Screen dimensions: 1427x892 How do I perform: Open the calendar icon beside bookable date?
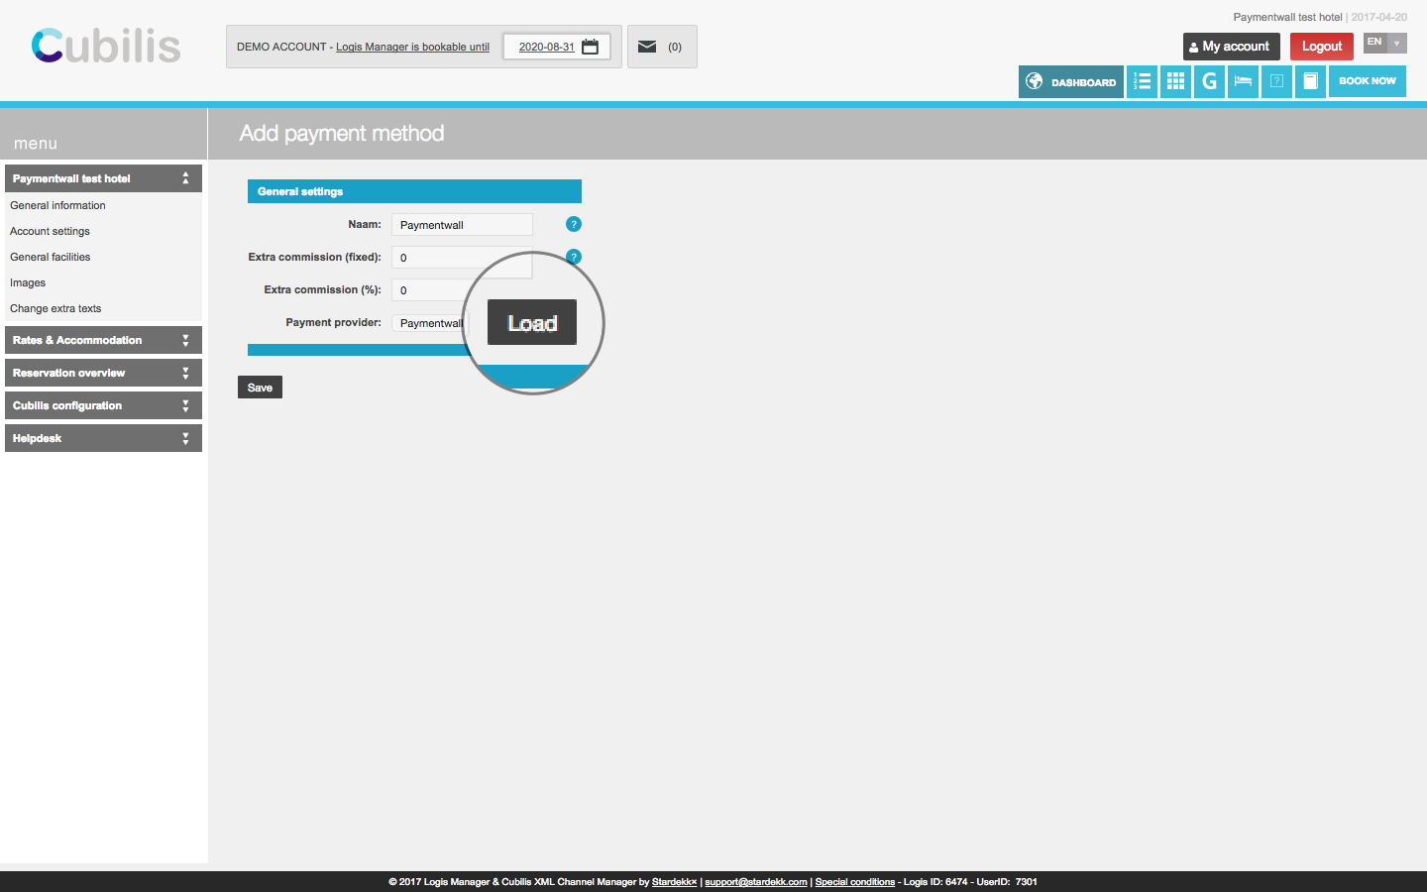591,47
